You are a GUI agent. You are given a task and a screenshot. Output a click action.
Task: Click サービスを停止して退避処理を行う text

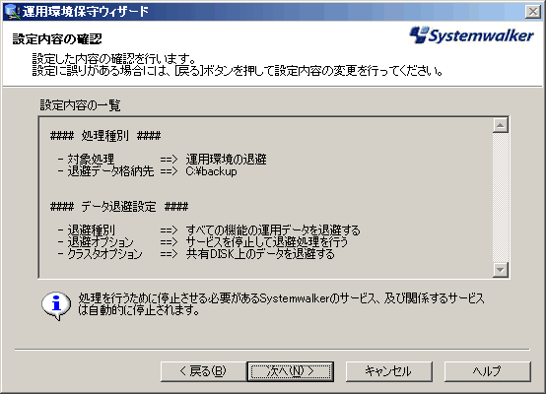click(267, 242)
